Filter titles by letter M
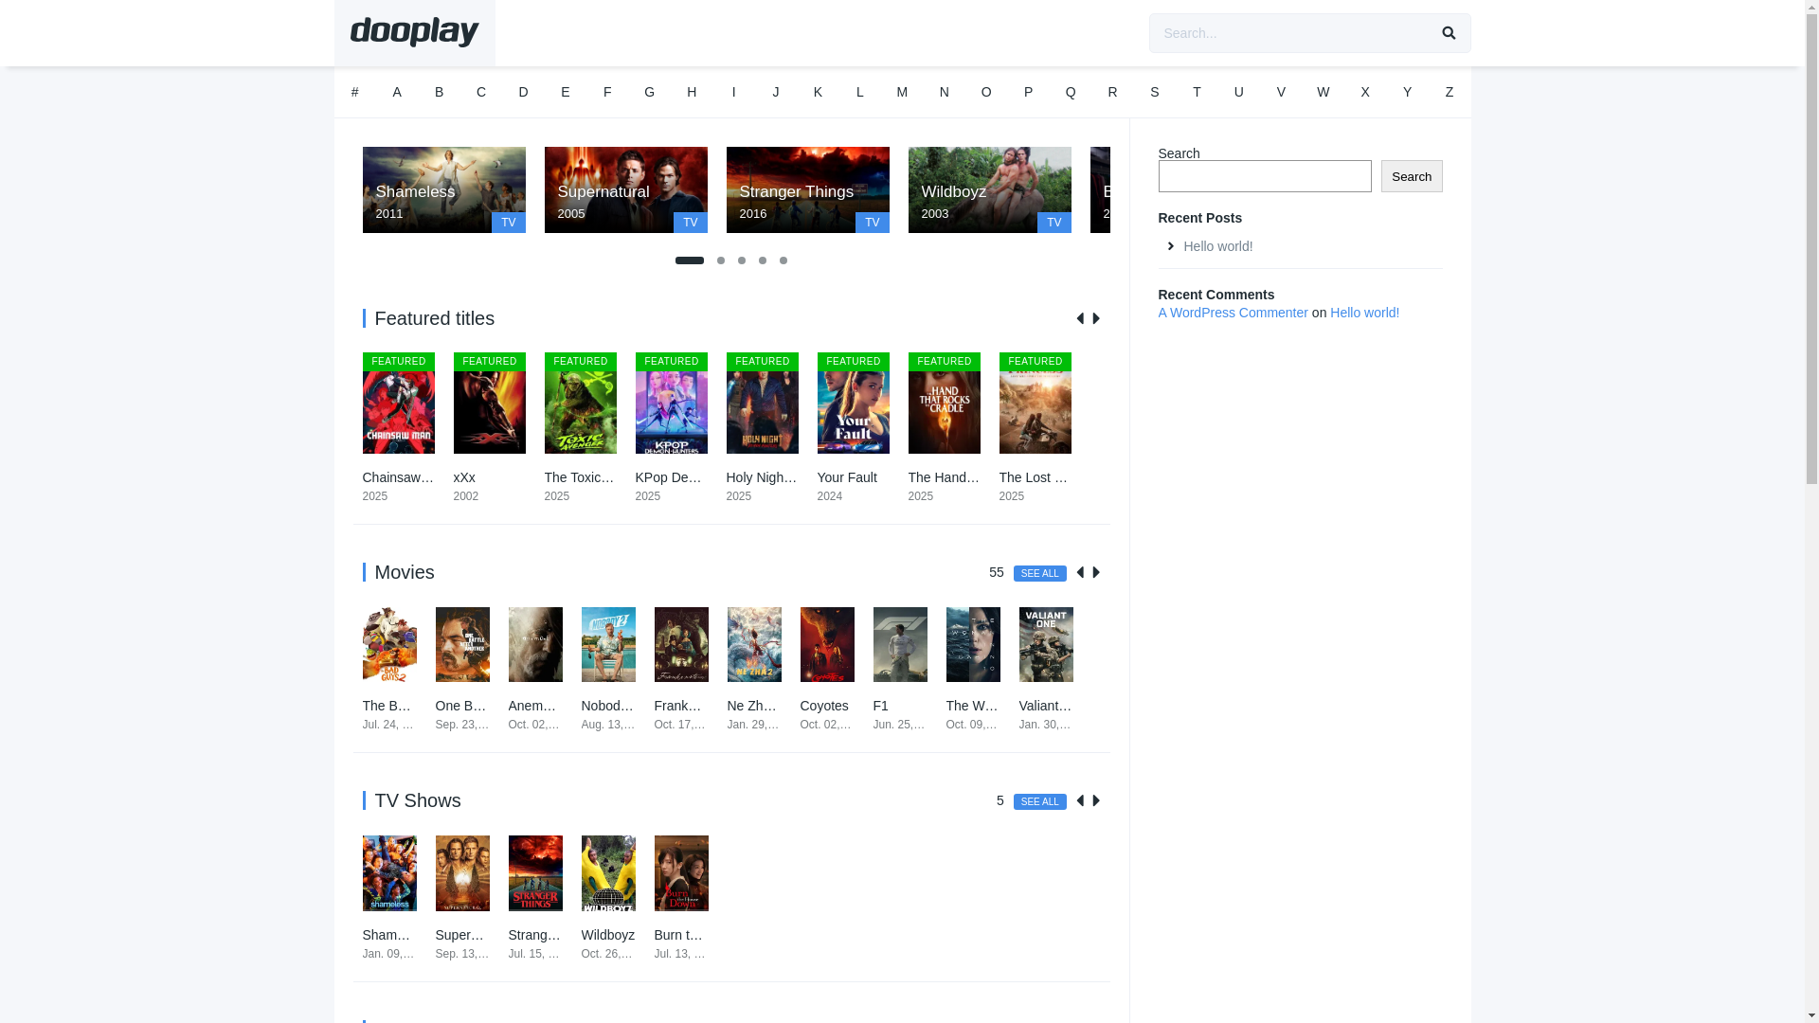 click(x=902, y=93)
